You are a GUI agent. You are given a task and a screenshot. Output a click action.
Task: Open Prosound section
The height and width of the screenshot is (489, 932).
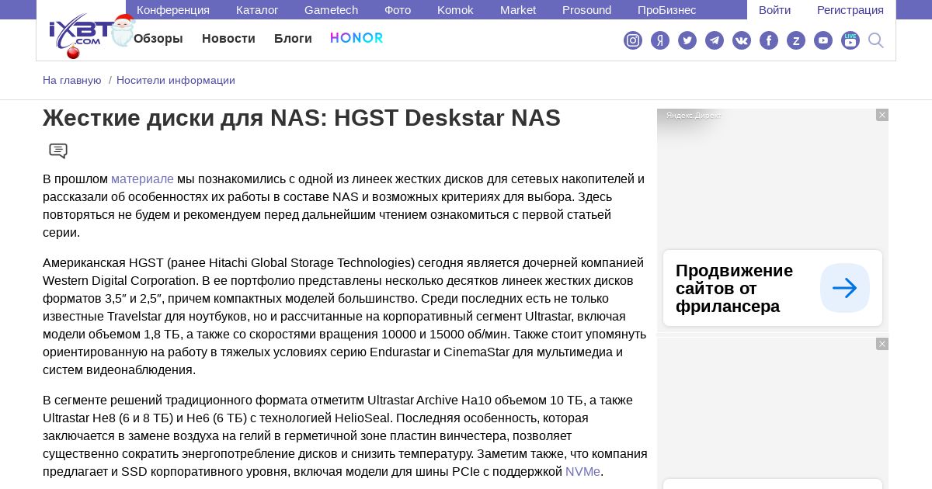pyautogui.click(x=587, y=10)
